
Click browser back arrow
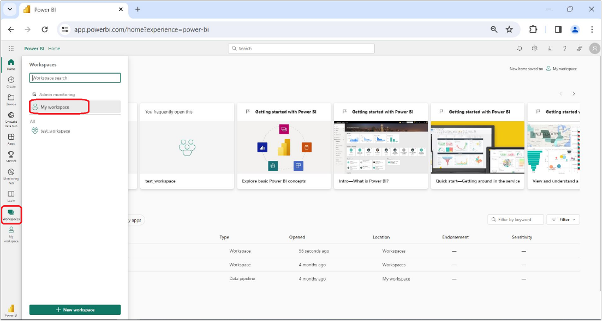[11, 29]
